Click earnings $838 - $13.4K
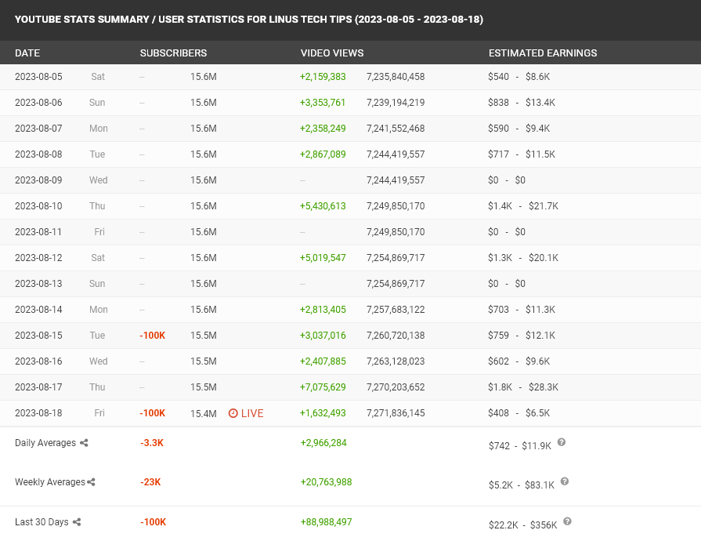The image size is (701, 541). coord(522,103)
